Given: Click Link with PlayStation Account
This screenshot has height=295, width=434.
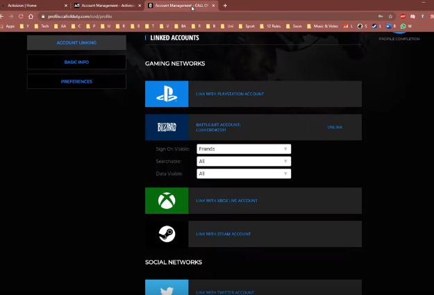Looking at the screenshot, I should (230, 94).
